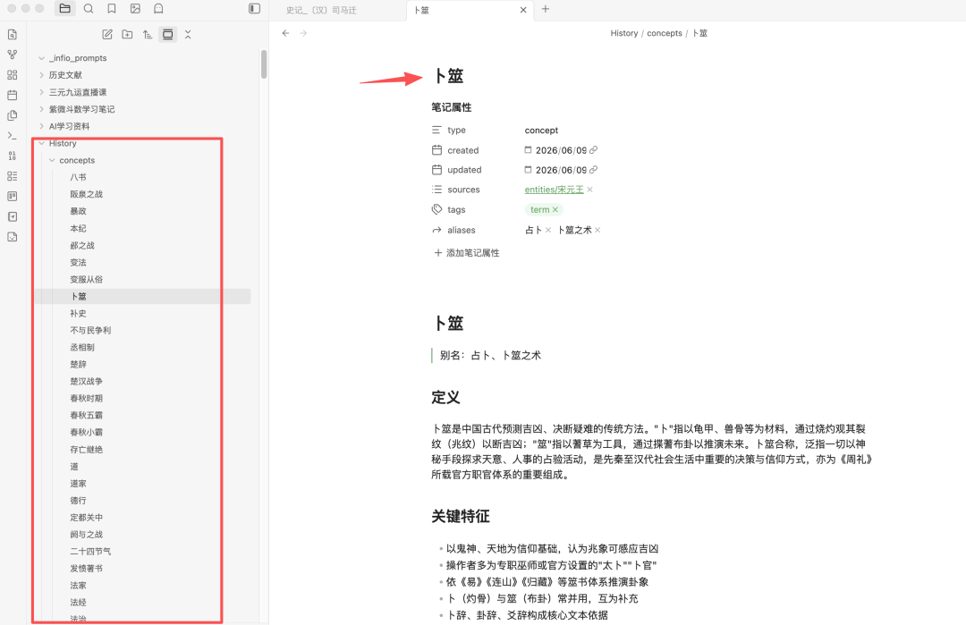
Task: Close the 卜筮 tab
Action: tap(523, 10)
